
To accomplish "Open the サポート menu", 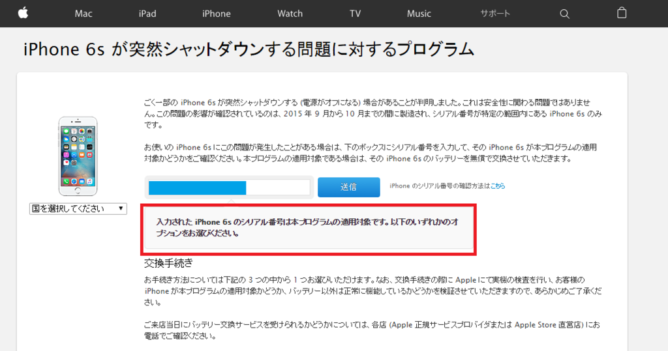I will pyautogui.click(x=495, y=13).
